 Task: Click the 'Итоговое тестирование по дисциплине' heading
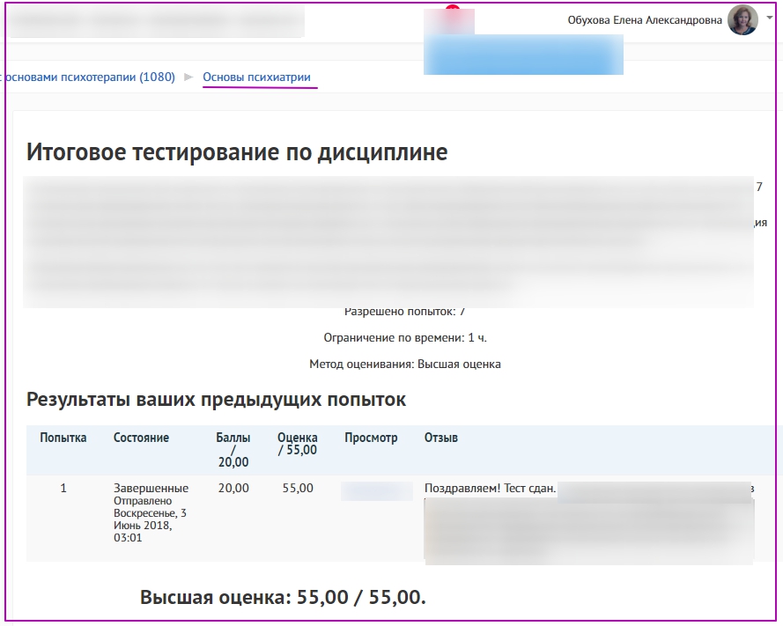237,152
